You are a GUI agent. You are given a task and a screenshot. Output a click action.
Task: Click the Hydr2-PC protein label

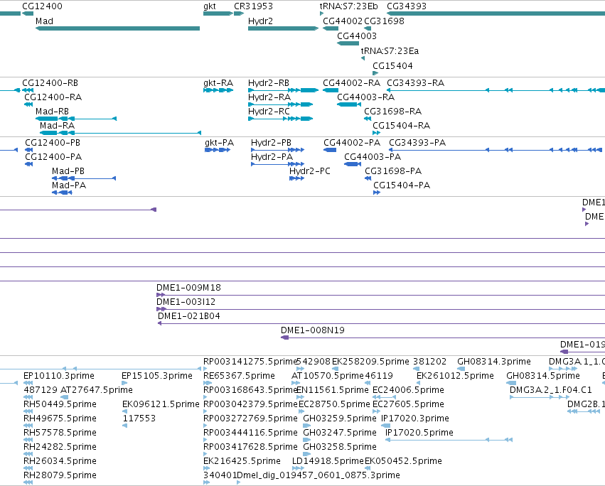click(x=310, y=171)
